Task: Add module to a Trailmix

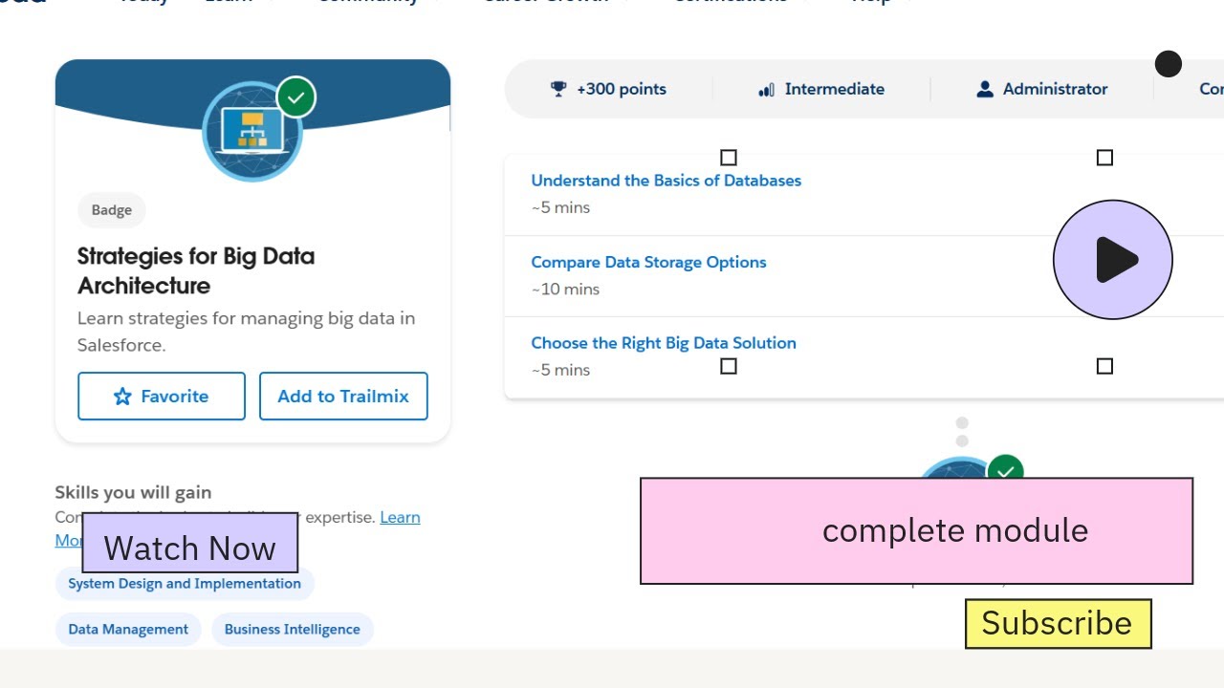Action: pyautogui.click(x=343, y=397)
